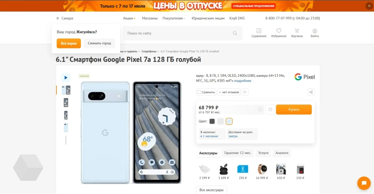374x194 pixels.
Task: Click the search magnifier icon
Action: click(235, 33)
